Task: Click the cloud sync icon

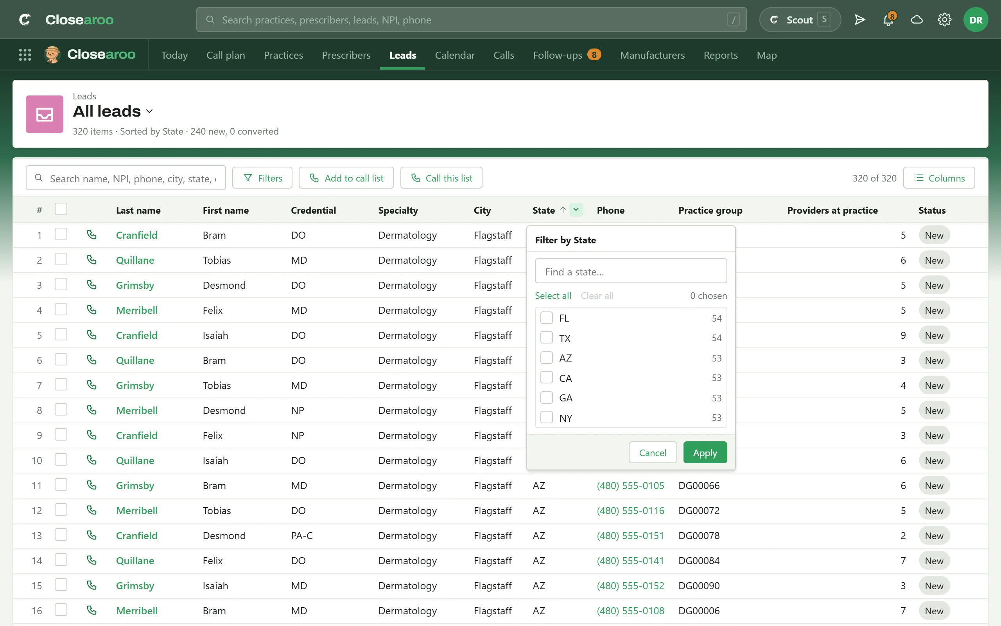Action: (x=917, y=20)
